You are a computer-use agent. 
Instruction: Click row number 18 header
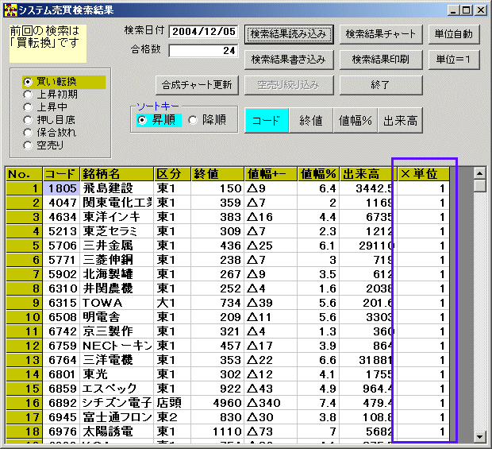pyautogui.click(x=24, y=432)
